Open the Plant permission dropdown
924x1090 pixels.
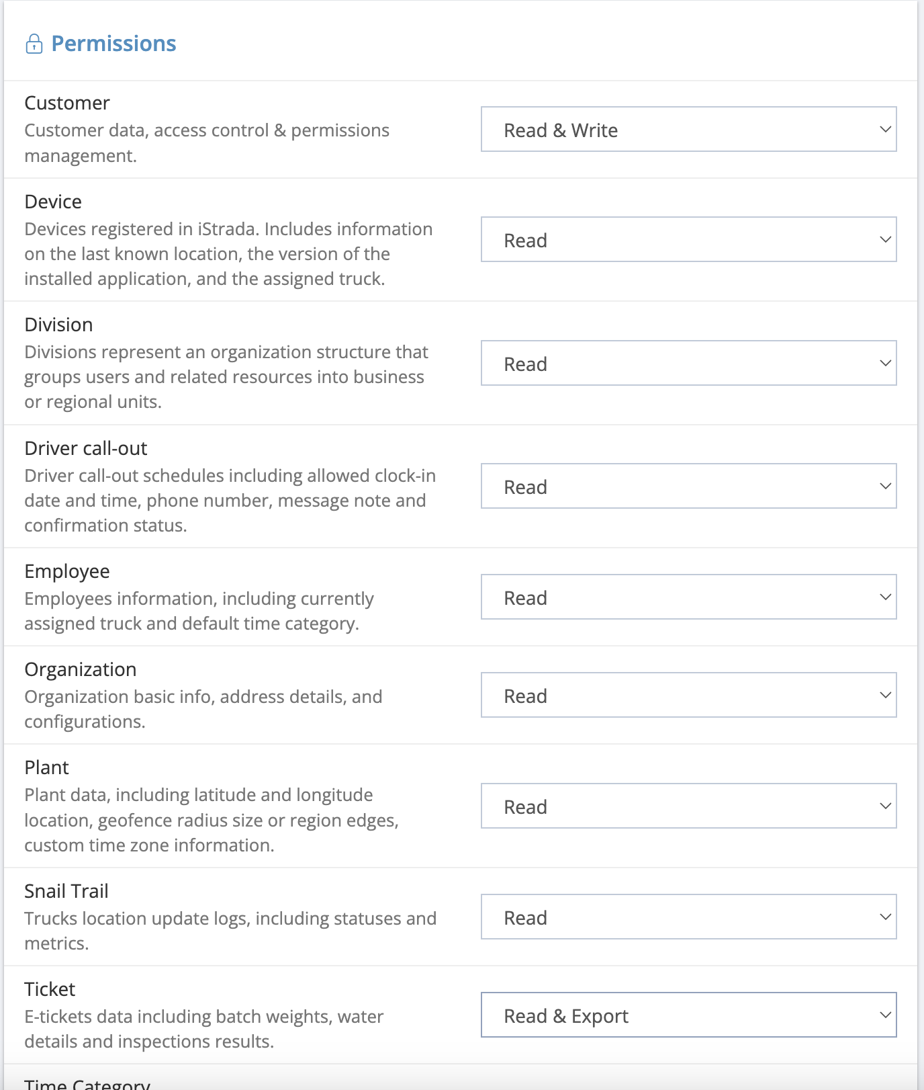coord(688,806)
